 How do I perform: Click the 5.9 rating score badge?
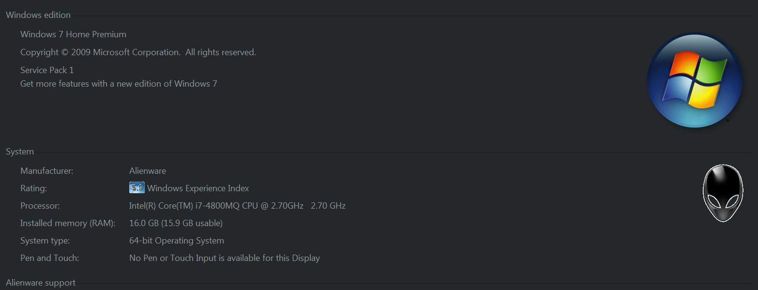coord(137,188)
